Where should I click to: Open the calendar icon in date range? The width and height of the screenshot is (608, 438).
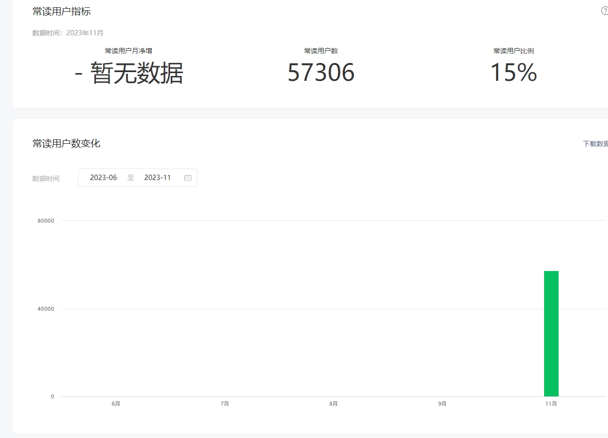pos(188,178)
